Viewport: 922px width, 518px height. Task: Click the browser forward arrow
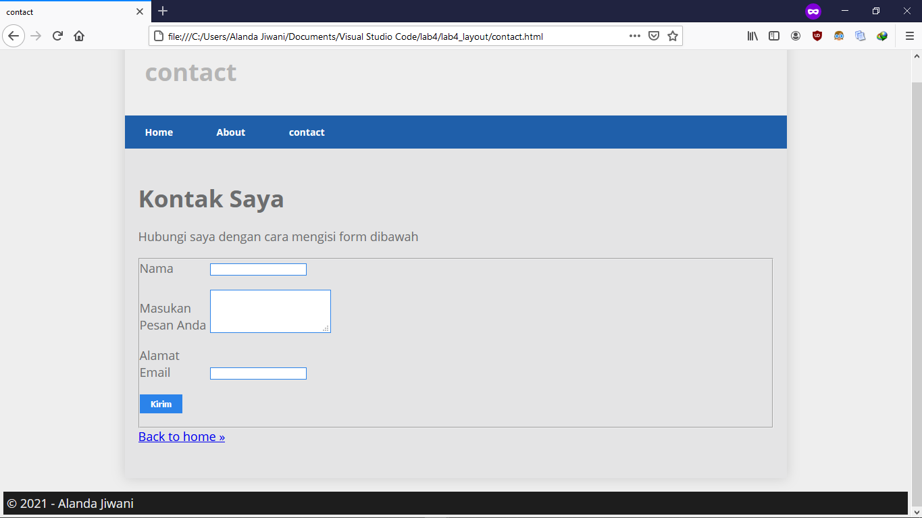click(x=36, y=36)
